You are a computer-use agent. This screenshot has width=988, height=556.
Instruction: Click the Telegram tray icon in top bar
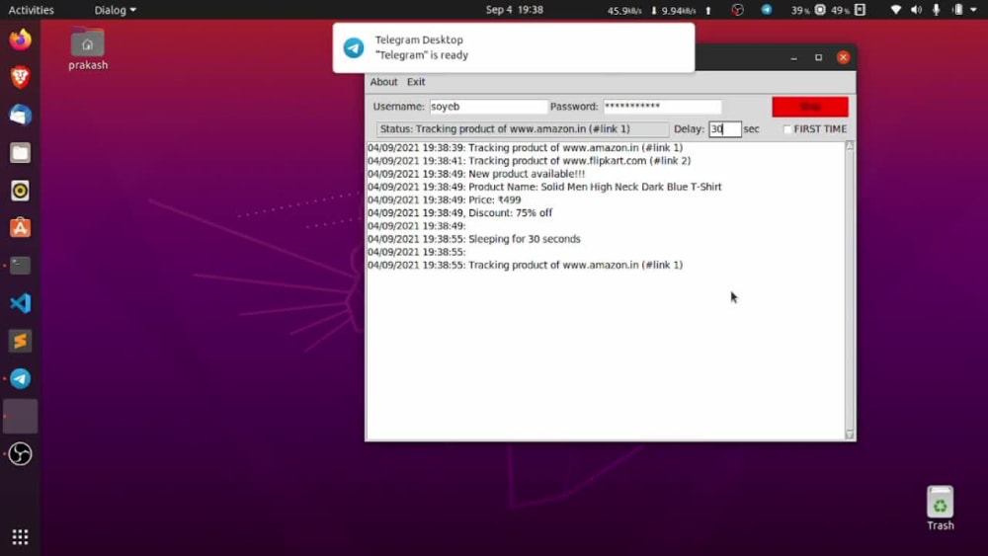767,10
